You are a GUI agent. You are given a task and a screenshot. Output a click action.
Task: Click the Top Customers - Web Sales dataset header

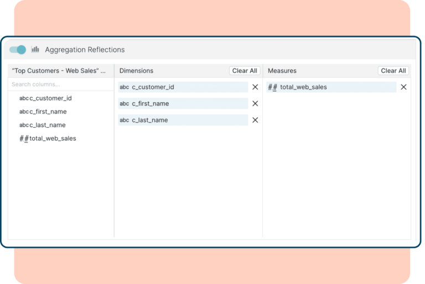(59, 71)
